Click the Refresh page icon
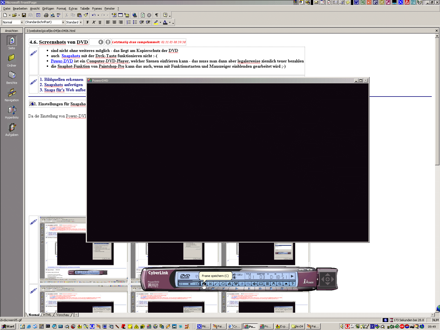This screenshot has width=440, height=330. pos(143,15)
